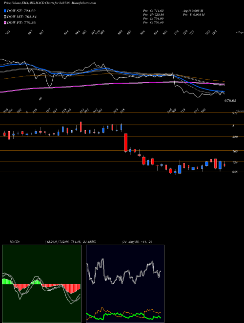
Task: Click the 829 price axis label
Action: [x=235, y=137]
